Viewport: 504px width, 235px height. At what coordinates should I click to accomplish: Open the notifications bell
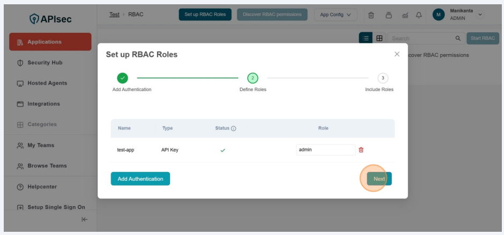tap(419, 14)
